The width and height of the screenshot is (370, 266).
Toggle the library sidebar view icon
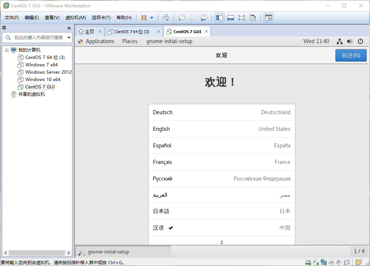(x=220, y=18)
